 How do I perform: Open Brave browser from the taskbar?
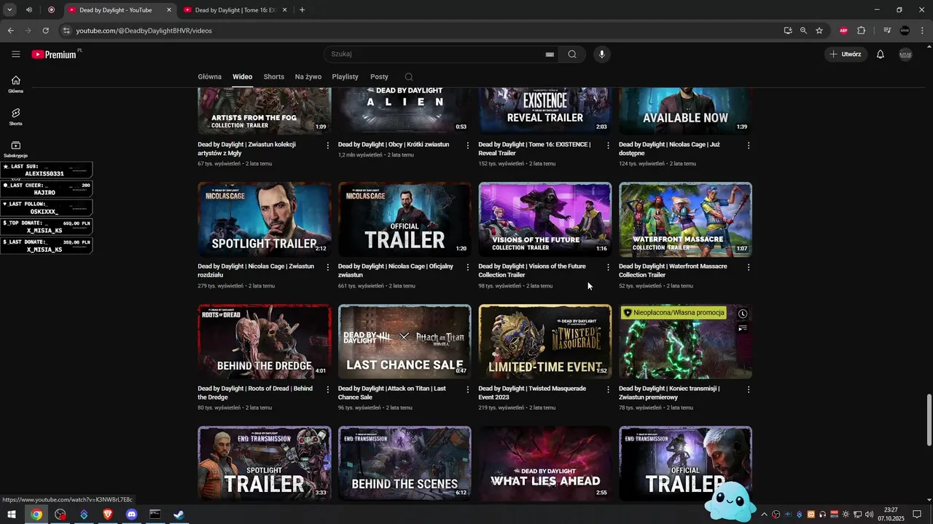point(108,515)
